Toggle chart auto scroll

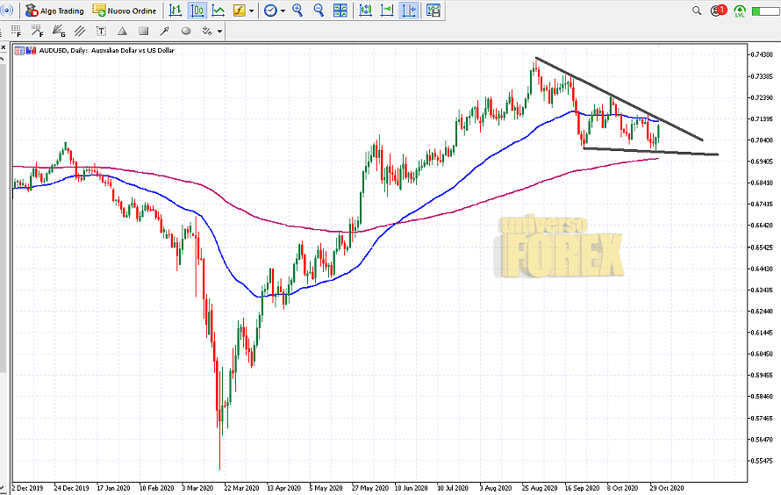(387, 11)
